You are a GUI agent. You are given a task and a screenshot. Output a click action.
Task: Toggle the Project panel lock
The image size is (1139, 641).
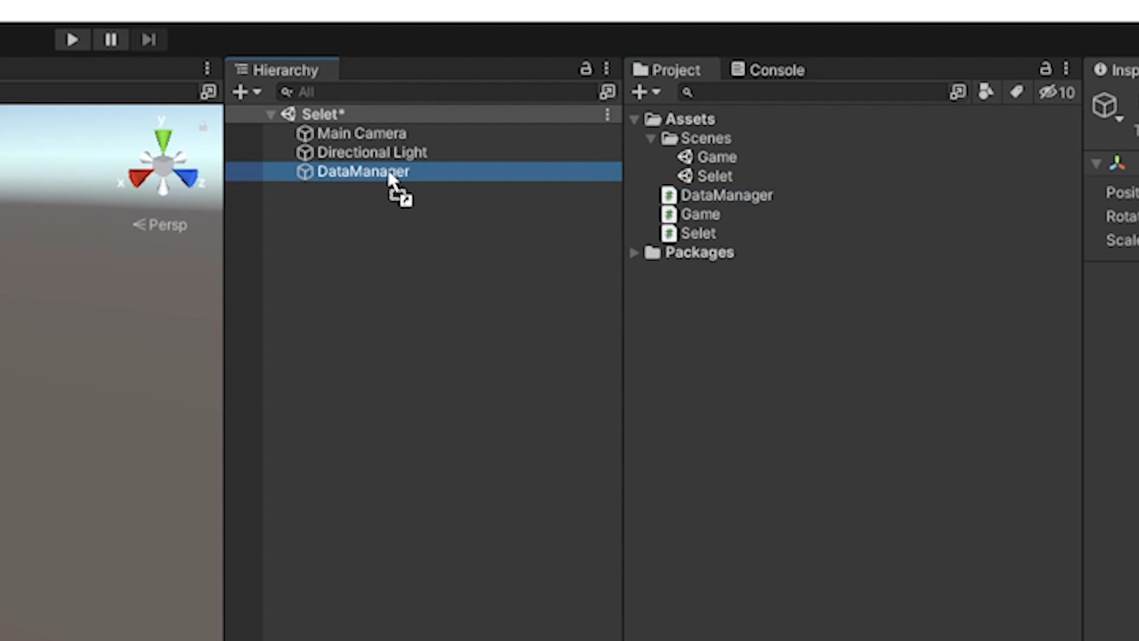(1045, 69)
